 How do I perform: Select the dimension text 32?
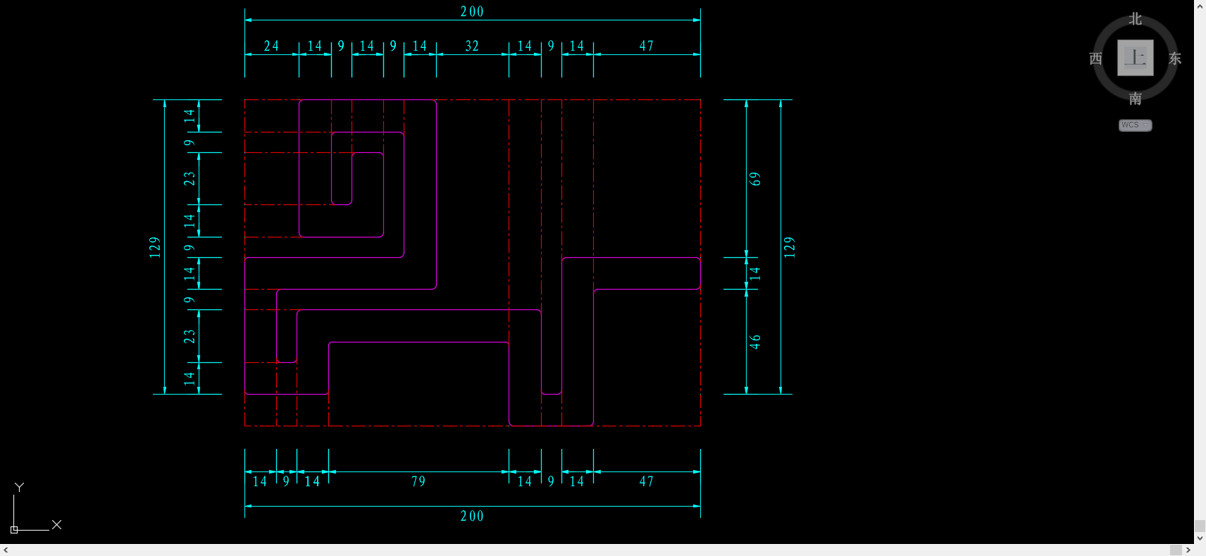point(472,46)
